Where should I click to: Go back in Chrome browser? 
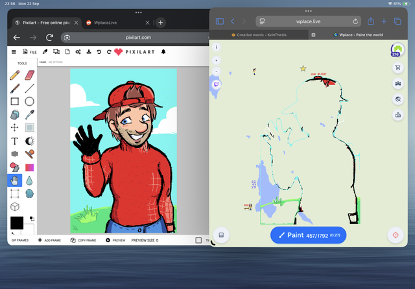pyautogui.click(x=17, y=38)
